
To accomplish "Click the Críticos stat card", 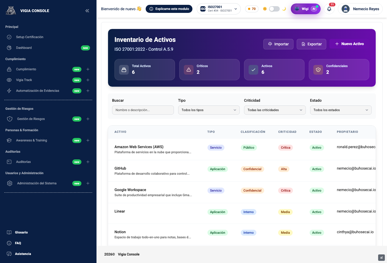I will pyautogui.click(x=209, y=70).
